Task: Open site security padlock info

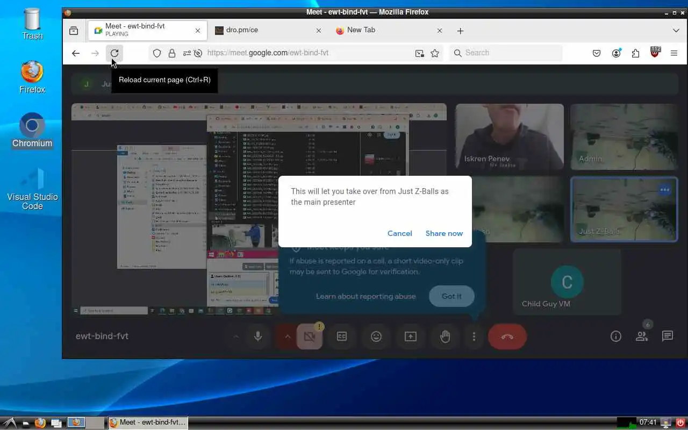Action: tap(172, 53)
